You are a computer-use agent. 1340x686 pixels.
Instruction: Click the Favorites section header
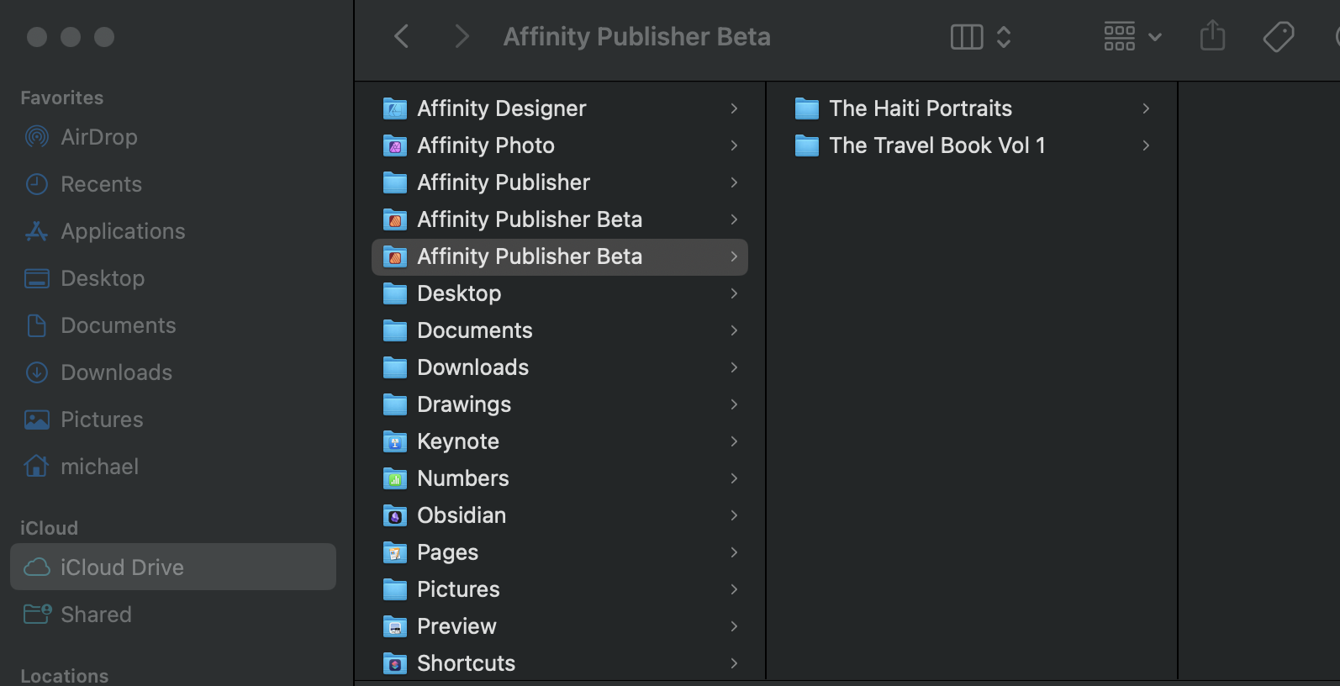(x=62, y=98)
